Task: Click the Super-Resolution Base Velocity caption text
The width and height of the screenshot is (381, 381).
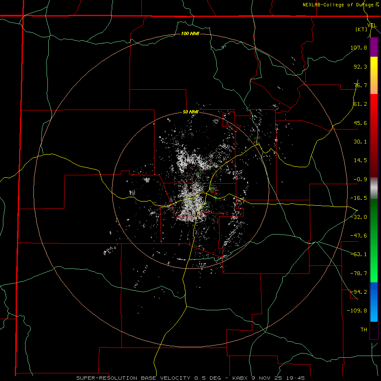Action: point(190,378)
